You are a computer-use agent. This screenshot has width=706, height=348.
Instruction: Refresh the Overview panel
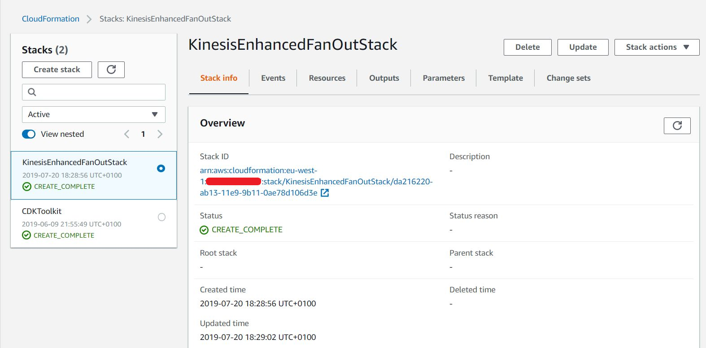click(677, 126)
